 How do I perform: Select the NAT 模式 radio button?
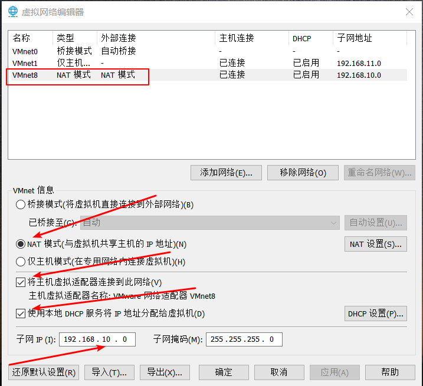tap(21, 244)
